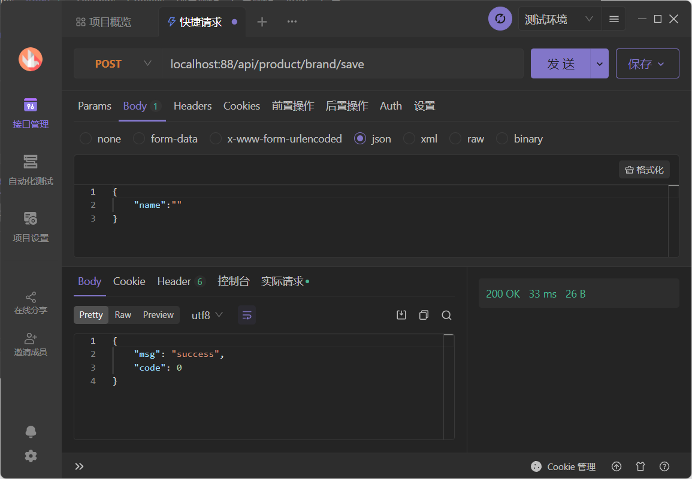Click the upload arrow circle icon in footer
The height and width of the screenshot is (479, 692).
click(x=617, y=466)
